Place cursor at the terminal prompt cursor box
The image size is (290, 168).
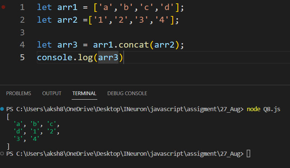click(x=248, y=154)
